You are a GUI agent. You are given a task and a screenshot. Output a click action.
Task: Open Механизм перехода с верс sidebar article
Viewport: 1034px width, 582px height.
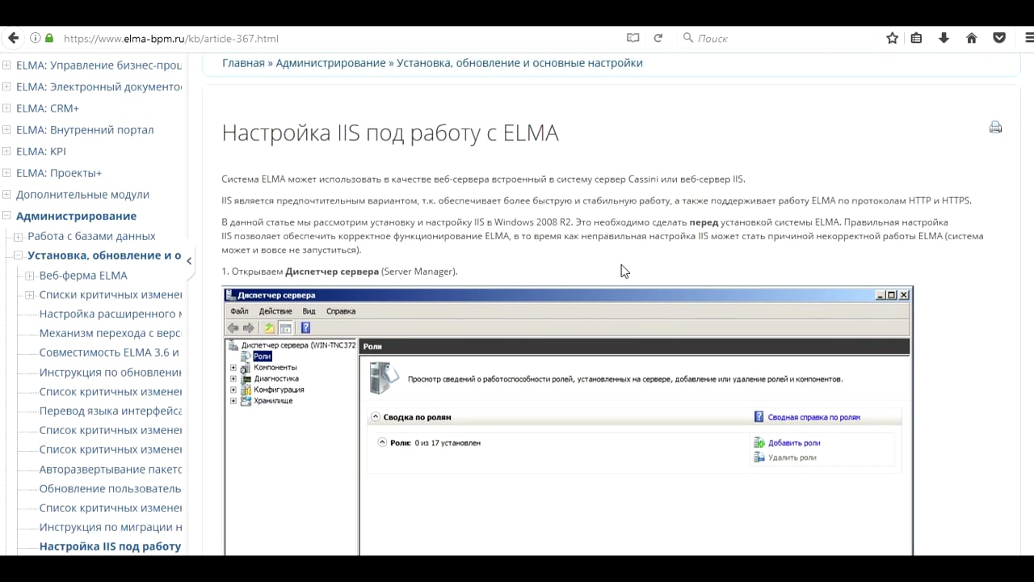coord(111,333)
